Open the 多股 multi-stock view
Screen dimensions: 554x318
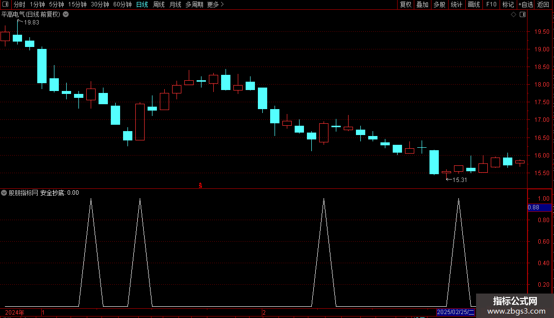[440, 4]
